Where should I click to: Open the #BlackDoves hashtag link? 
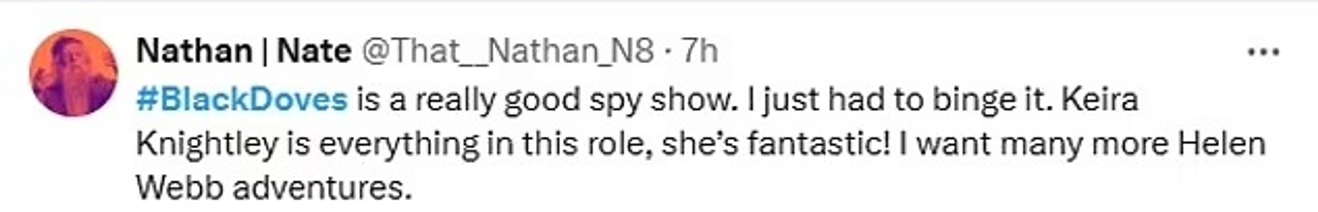pos(241,99)
